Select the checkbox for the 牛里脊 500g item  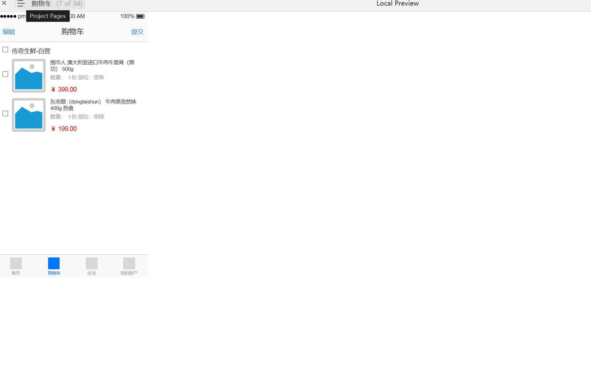[x=5, y=74]
